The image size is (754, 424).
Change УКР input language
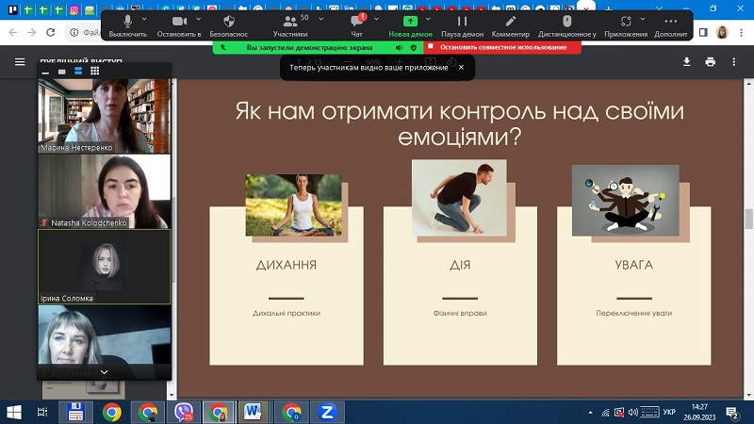click(x=669, y=412)
